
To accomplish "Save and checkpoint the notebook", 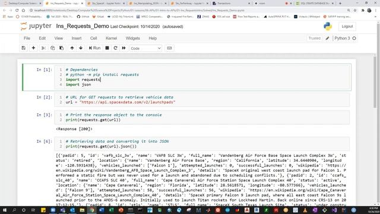I will click(24, 48).
